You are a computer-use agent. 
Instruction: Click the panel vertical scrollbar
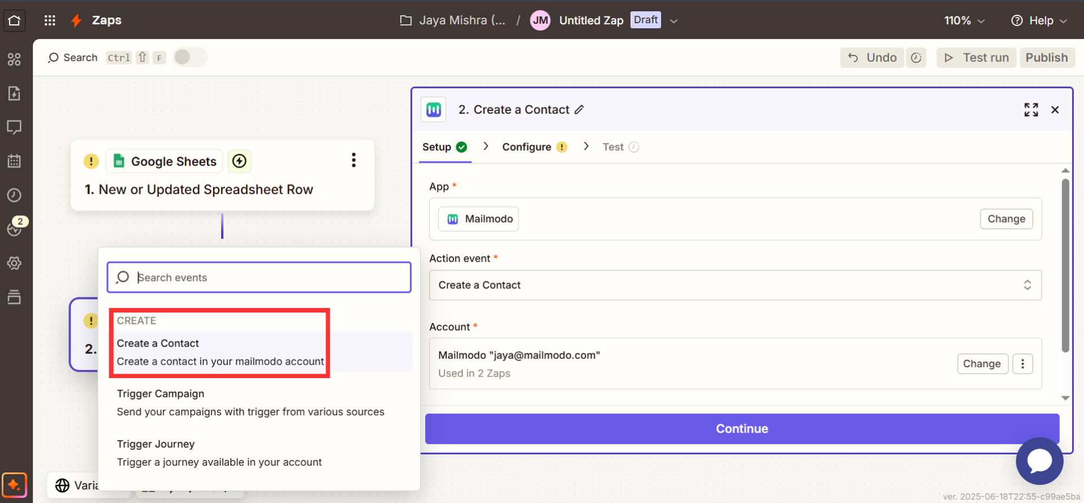(1065, 266)
